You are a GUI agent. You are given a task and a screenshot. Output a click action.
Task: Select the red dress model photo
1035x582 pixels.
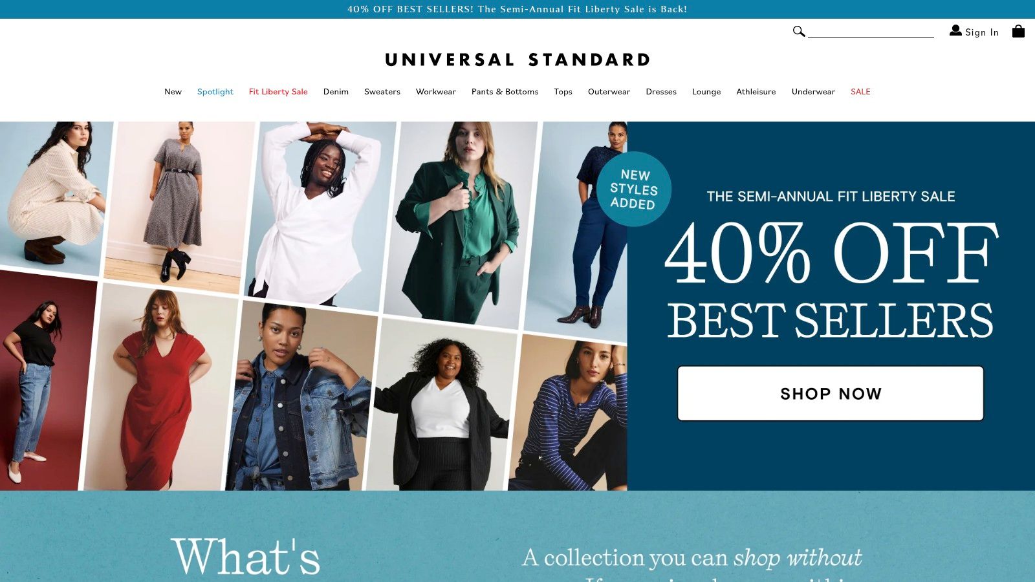(x=162, y=387)
